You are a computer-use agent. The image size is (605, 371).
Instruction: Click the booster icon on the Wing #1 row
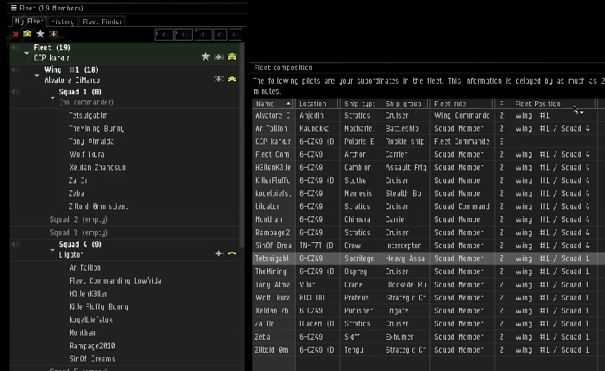click(219, 79)
